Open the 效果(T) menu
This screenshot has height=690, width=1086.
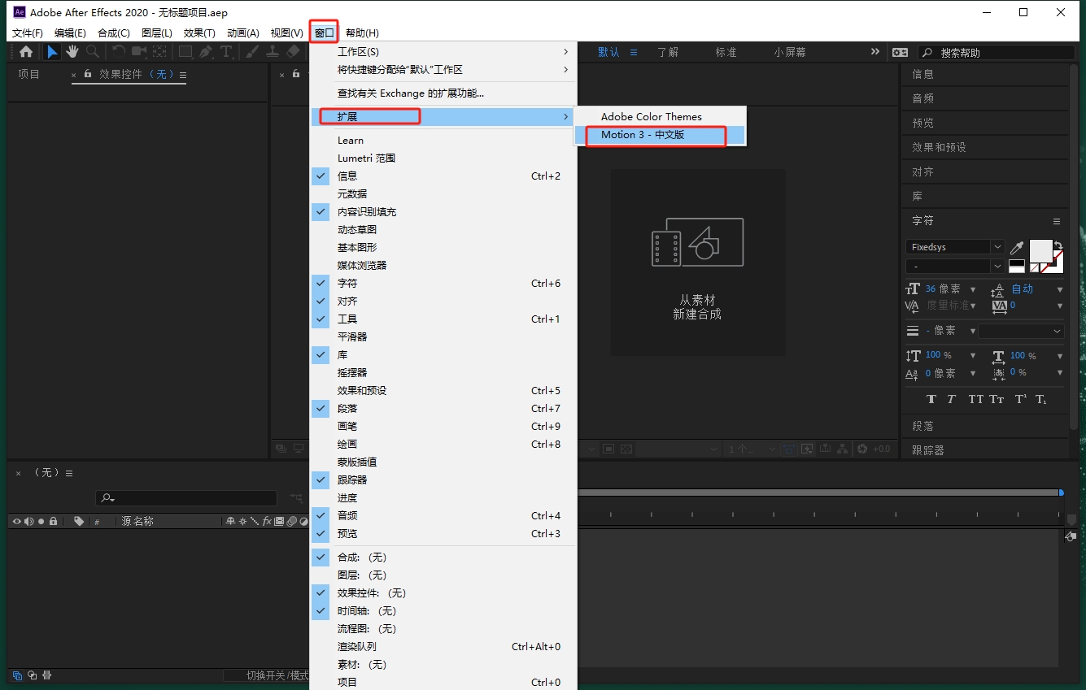[199, 33]
